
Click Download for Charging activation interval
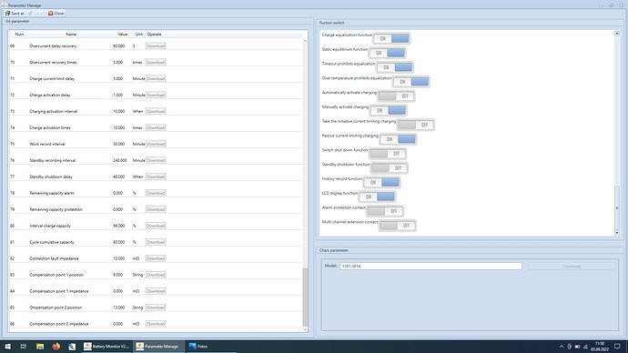156,111
